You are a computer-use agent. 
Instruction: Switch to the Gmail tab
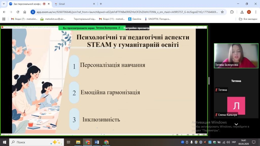click(74, 4)
